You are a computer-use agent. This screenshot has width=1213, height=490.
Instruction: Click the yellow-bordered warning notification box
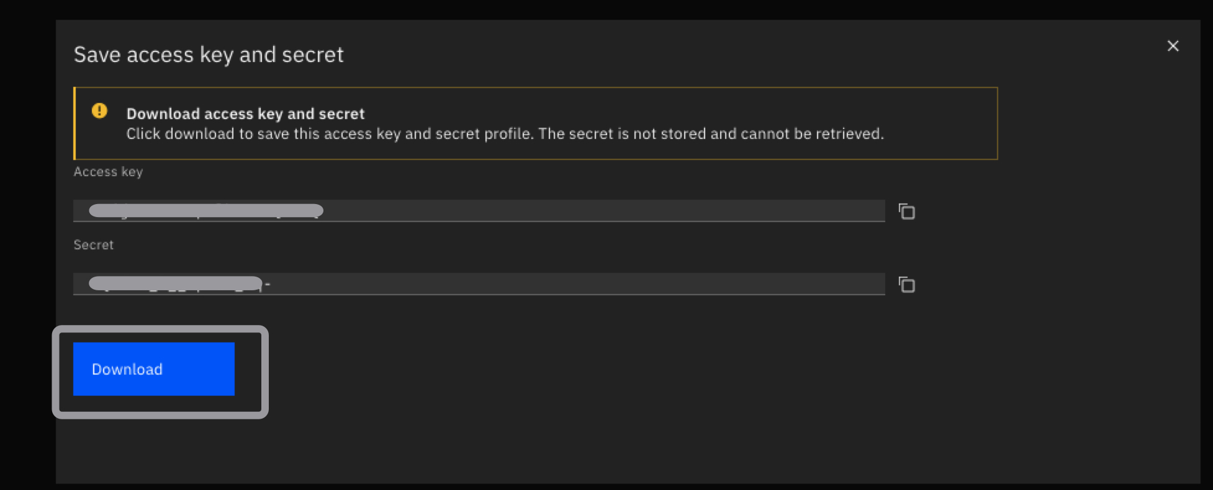click(x=536, y=123)
